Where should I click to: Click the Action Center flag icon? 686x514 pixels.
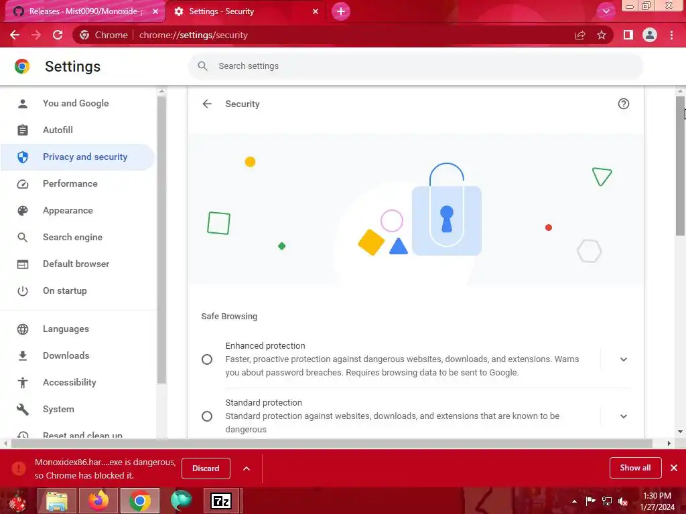(x=591, y=501)
